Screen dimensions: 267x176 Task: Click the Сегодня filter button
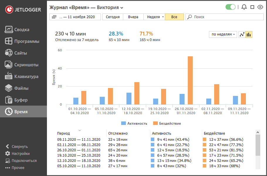pyautogui.click(x=113, y=17)
